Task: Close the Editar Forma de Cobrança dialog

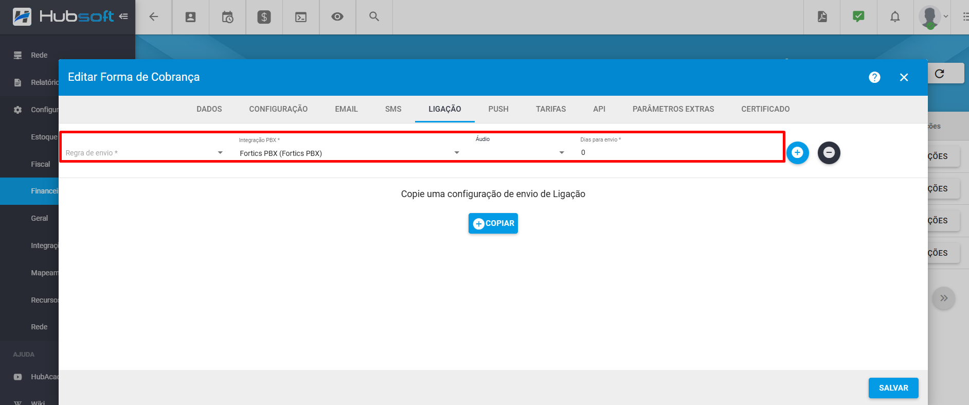Action: 904,77
